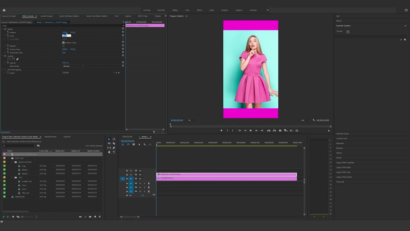Viewport: 410px width, 231px height.
Task: Click the Program Monitor Button Editor plus
Action: click(x=328, y=131)
